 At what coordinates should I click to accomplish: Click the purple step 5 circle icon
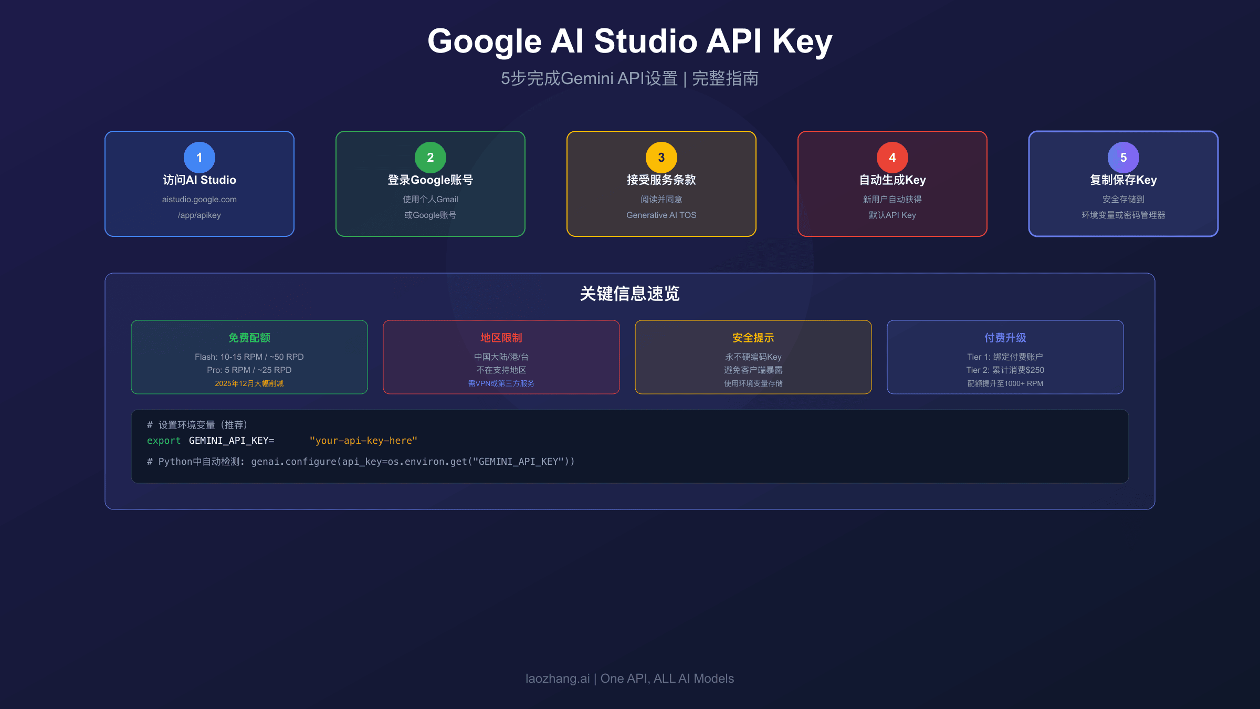tap(1123, 157)
